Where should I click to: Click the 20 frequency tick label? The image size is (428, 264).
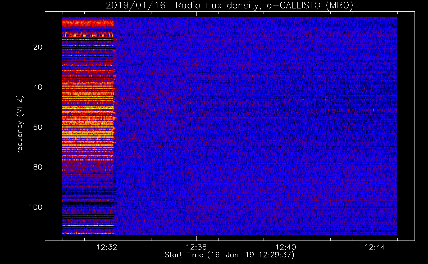point(38,47)
